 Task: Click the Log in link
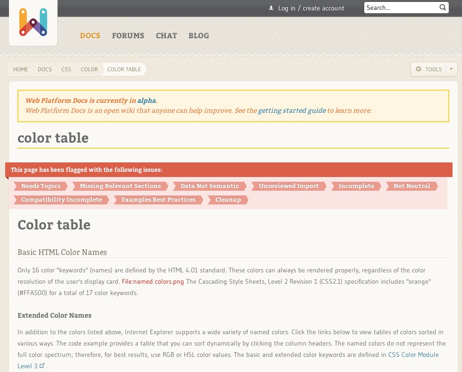coord(287,8)
